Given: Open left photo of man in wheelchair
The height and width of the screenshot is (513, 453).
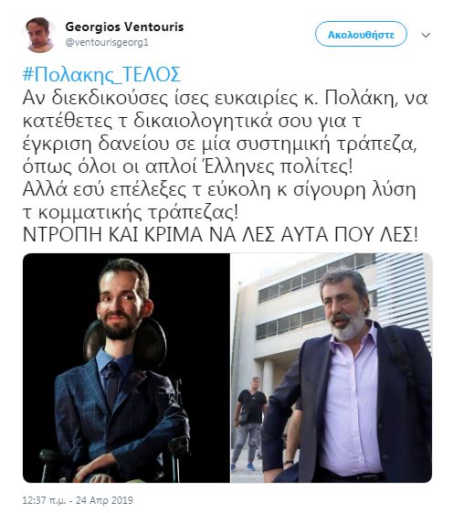Looking at the screenshot, I should click(x=126, y=368).
